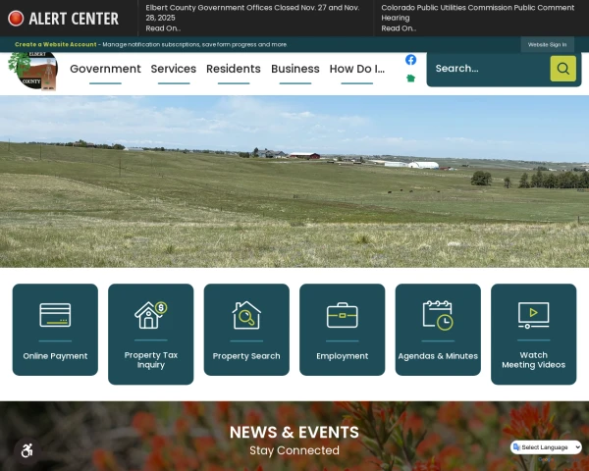The width and height of the screenshot is (589, 471).
Task: Expand the How Do I menu
Action: tap(356, 69)
